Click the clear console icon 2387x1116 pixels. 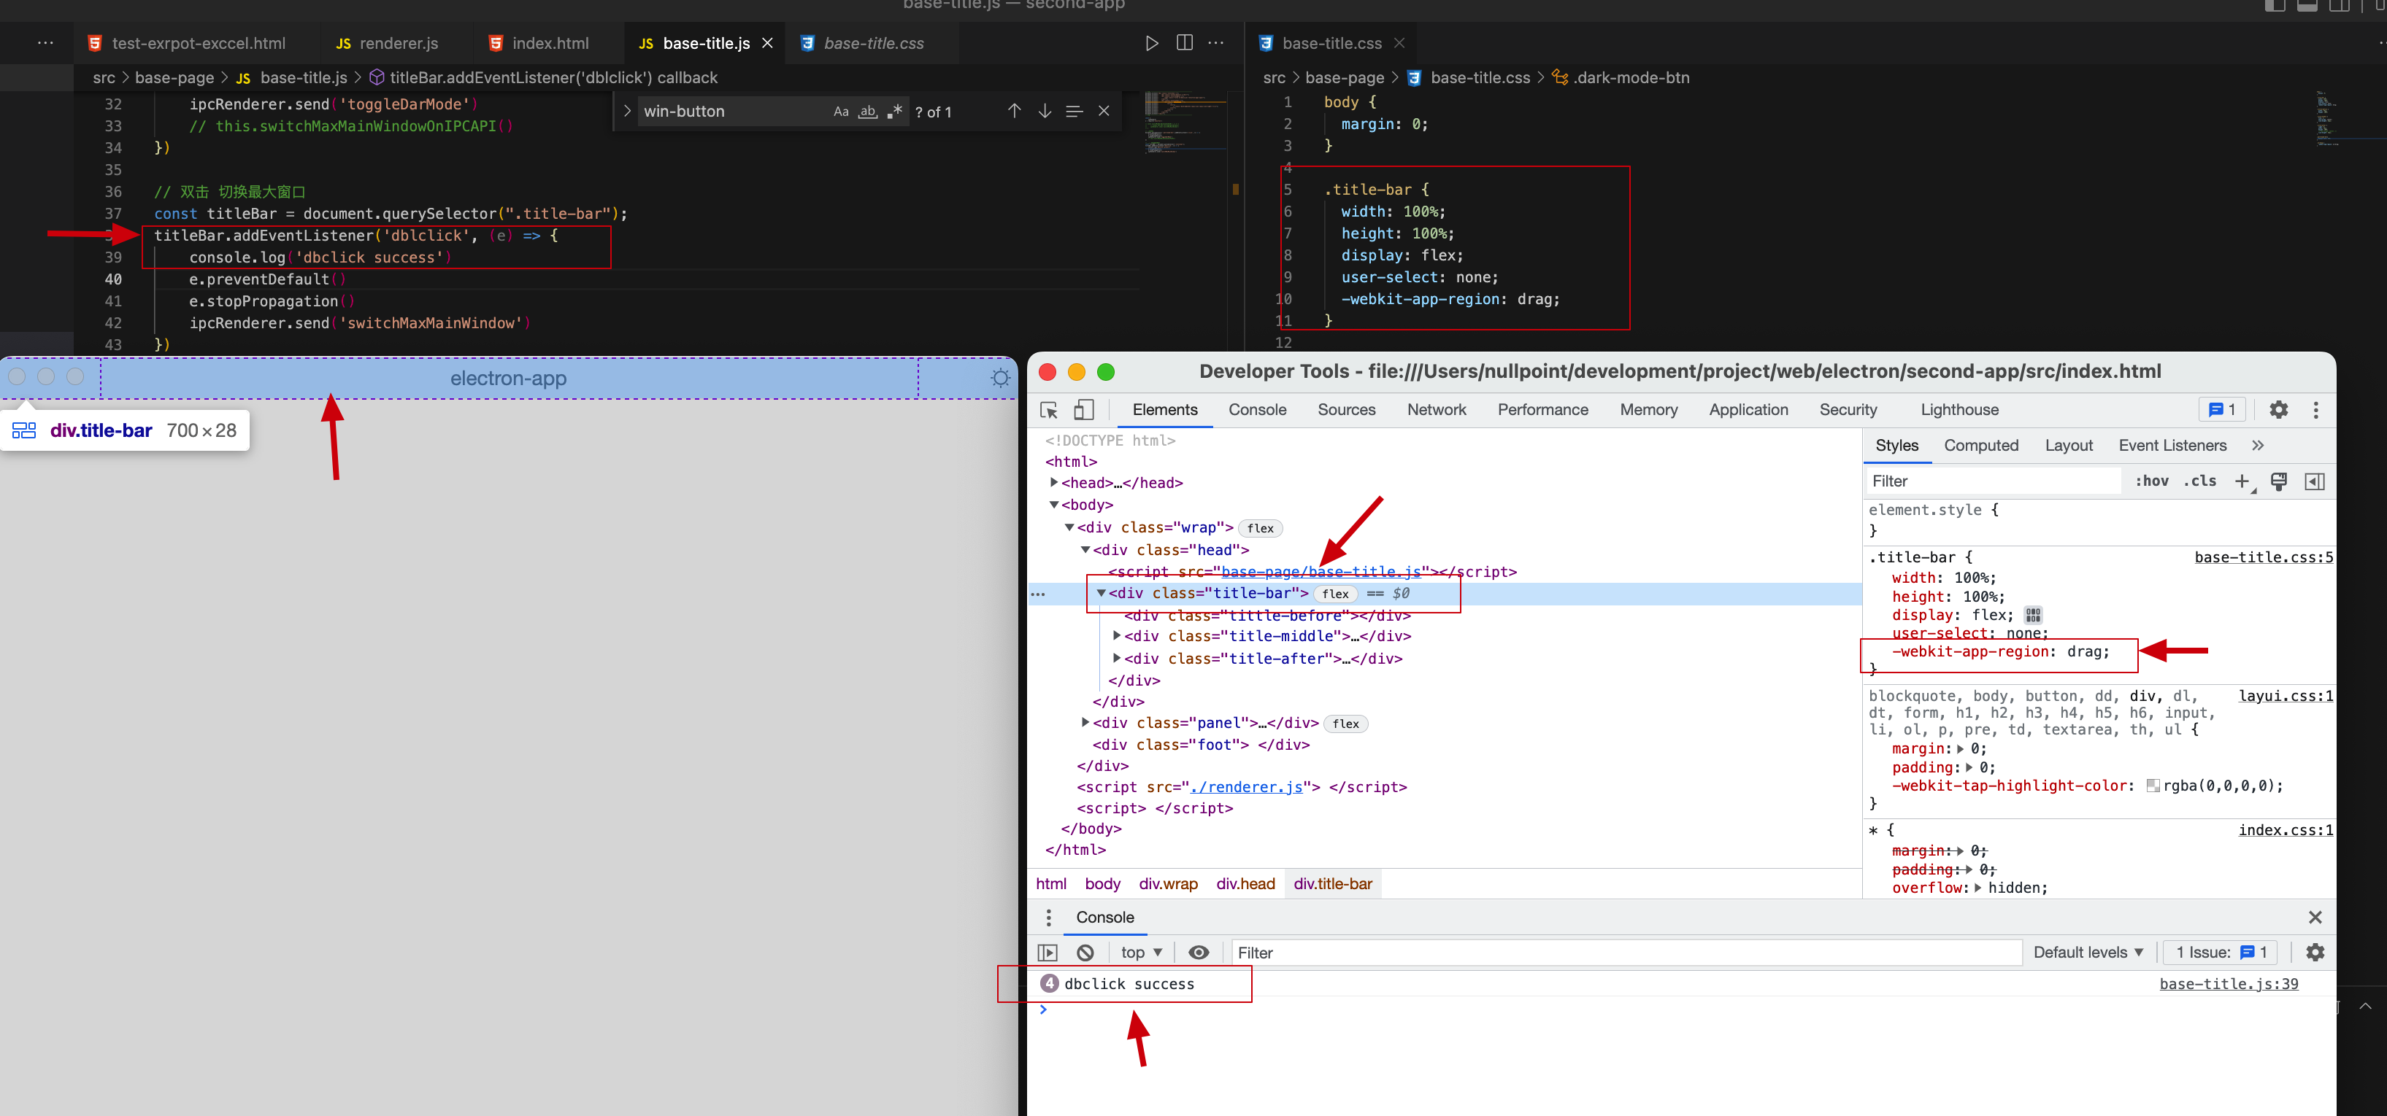click(x=1085, y=952)
